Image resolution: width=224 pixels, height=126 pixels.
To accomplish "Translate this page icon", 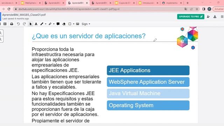I will 186,9.
